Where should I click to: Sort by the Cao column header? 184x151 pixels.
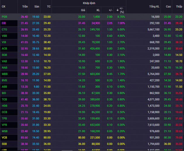click(x=169, y=7)
